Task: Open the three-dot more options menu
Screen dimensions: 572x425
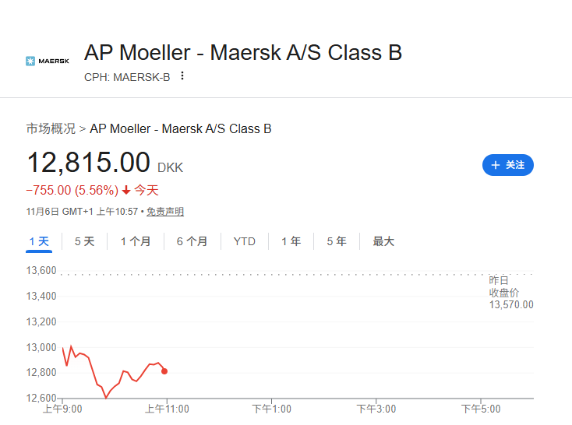Action: tap(182, 76)
